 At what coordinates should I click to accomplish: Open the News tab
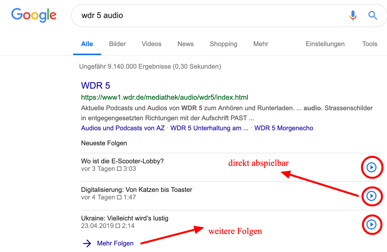[185, 44]
